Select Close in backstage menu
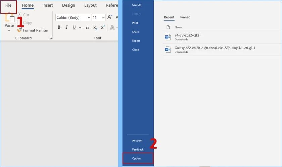This screenshot has height=167, width=282. [x=135, y=50]
